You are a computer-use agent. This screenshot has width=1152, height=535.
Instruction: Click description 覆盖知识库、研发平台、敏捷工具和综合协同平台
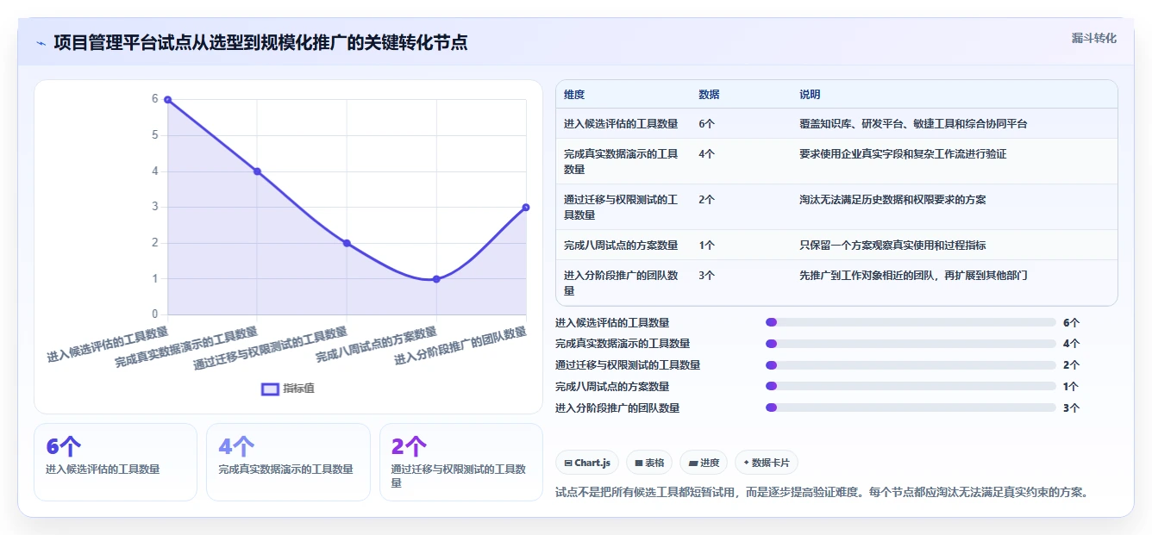913,124
